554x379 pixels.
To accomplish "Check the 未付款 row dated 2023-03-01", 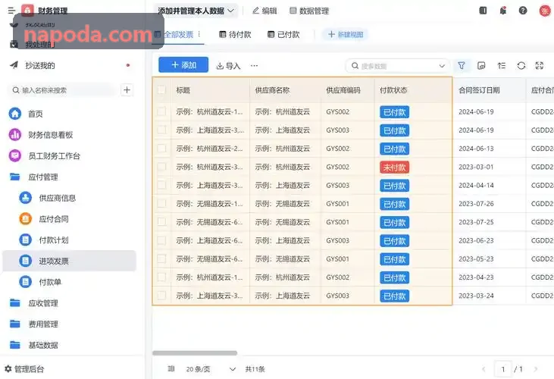I will [161, 167].
